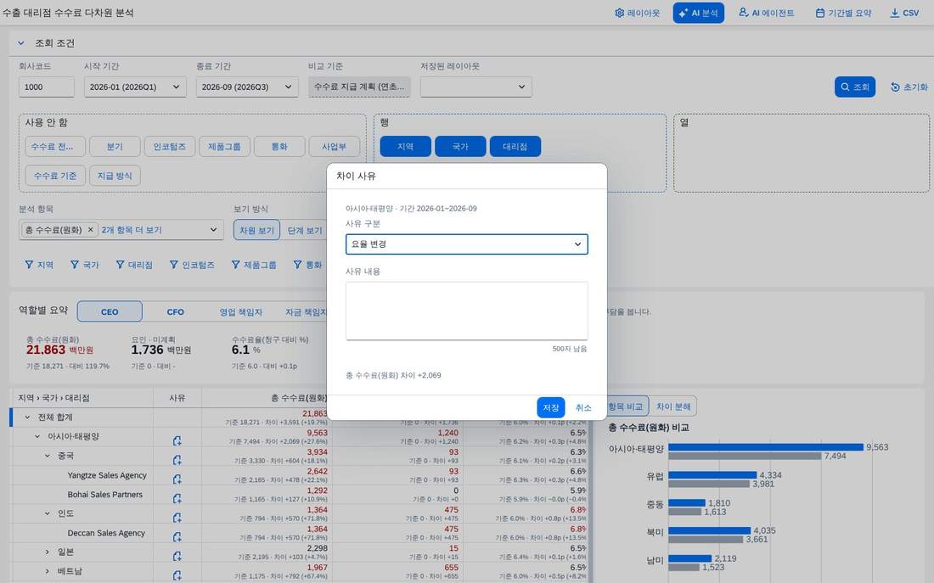
Task: Click 취소 in the 차이 사유 dialog
Action: pos(583,407)
